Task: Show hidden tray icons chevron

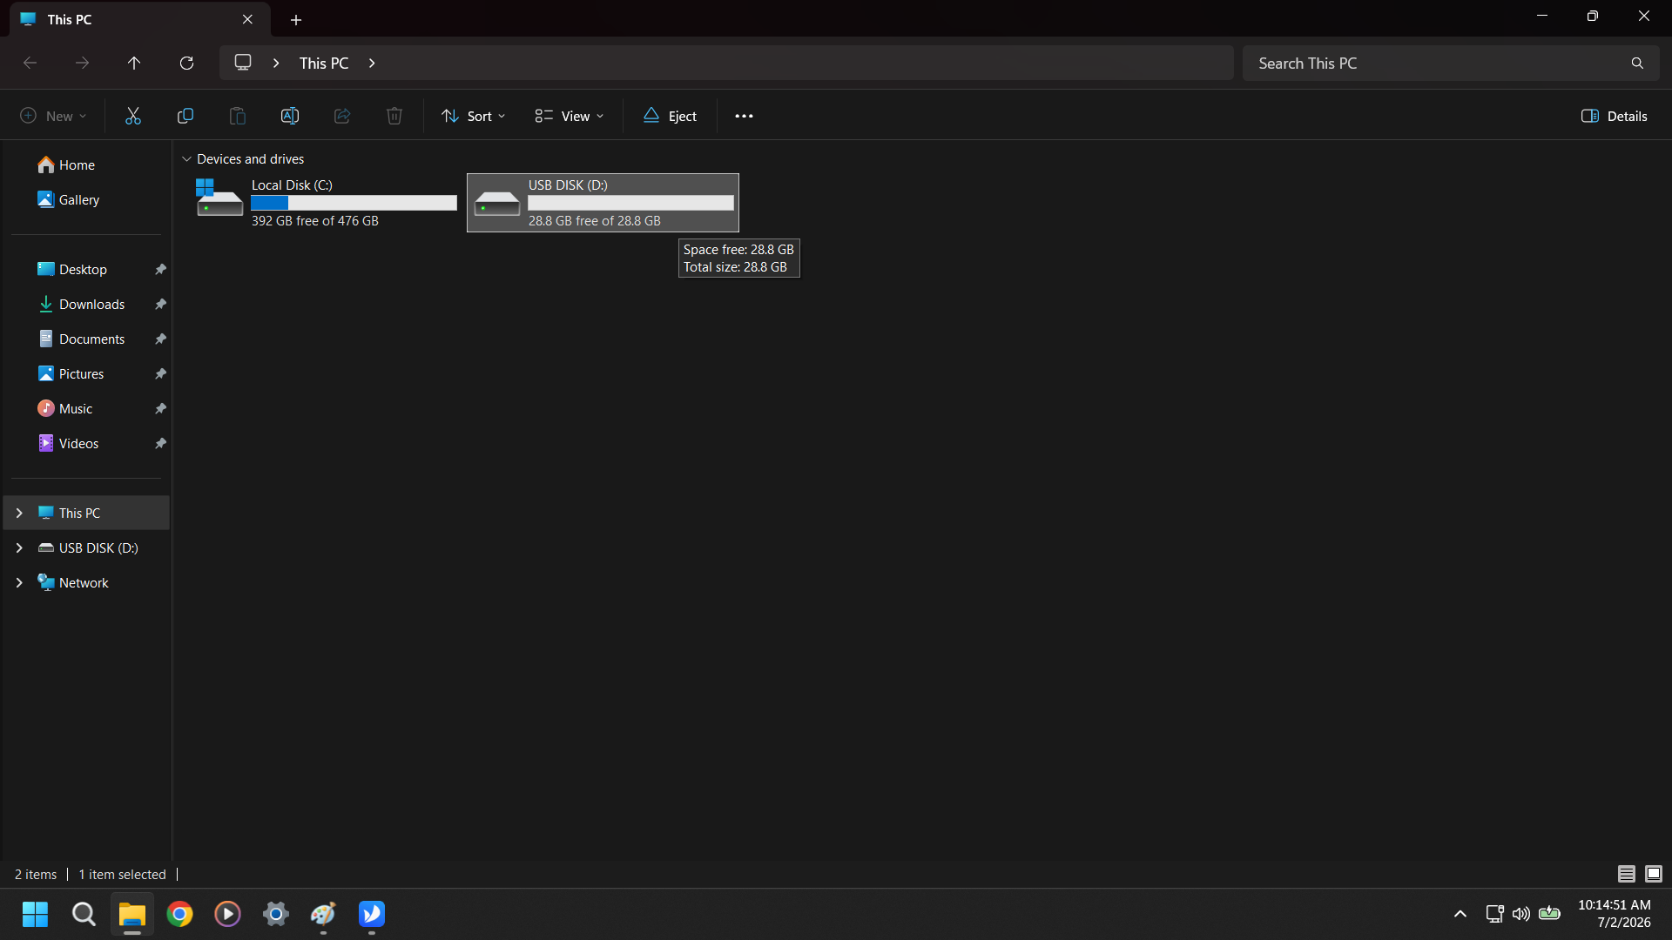Action: (1460, 914)
